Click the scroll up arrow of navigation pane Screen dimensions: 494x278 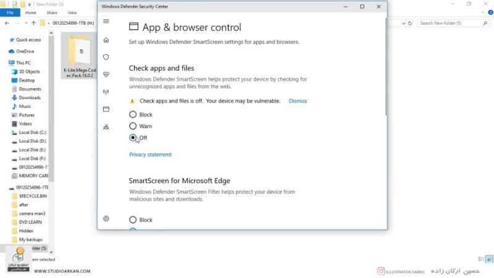pyautogui.click(x=51, y=33)
